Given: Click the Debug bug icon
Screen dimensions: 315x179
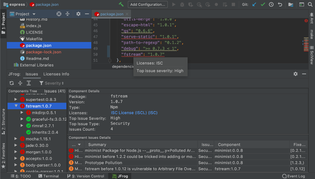Looking at the screenshot, I should [x=182, y=5].
